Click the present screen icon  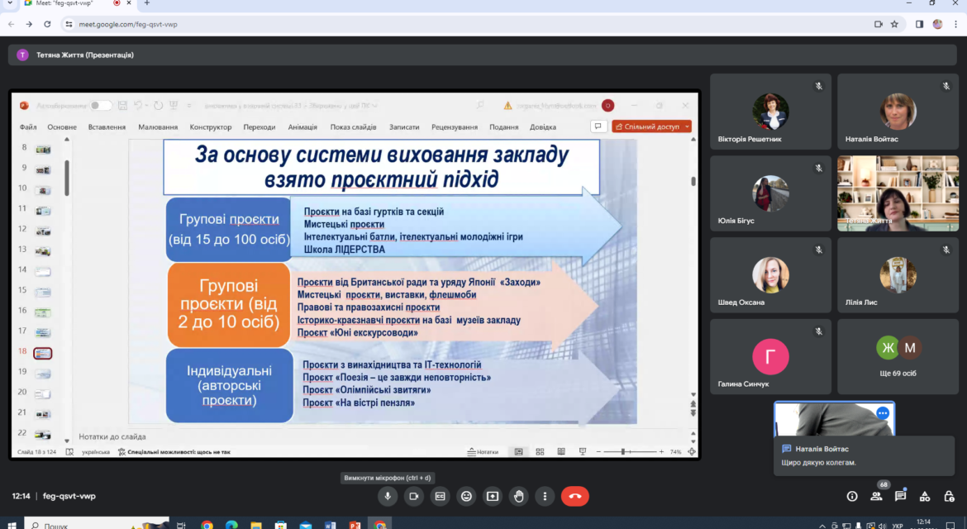pyautogui.click(x=492, y=496)
